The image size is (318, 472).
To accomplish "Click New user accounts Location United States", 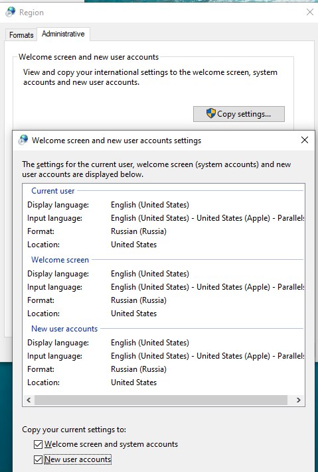I will pyautogui.click(x=134, y=383).
